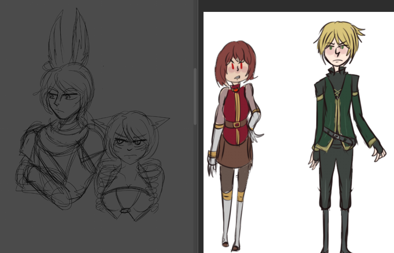The image size is (394, 253).
Task: Click the dark title strip above the white canvas
Action: tap(295, 6)
